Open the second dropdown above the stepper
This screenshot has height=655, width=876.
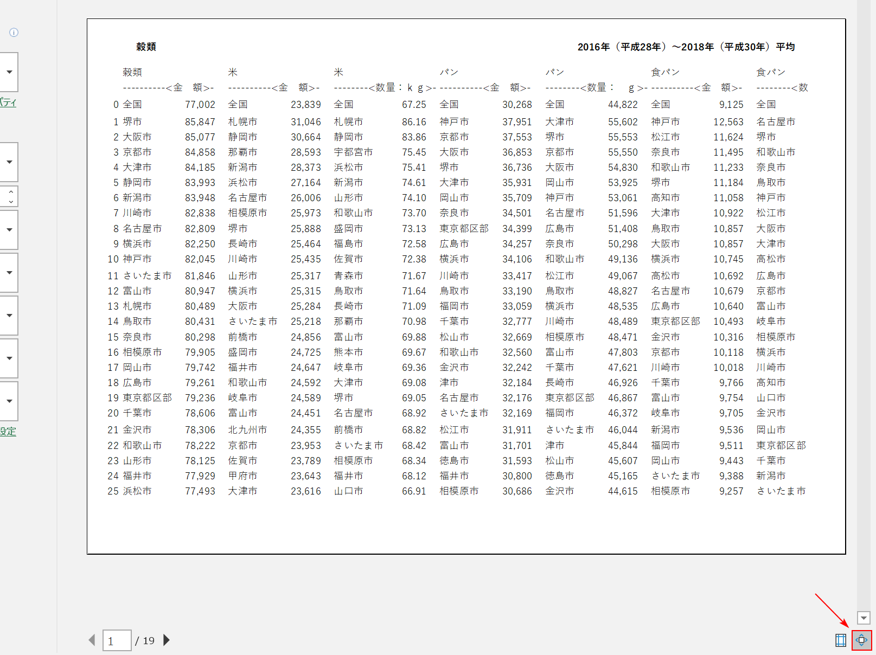pos(9,162)
